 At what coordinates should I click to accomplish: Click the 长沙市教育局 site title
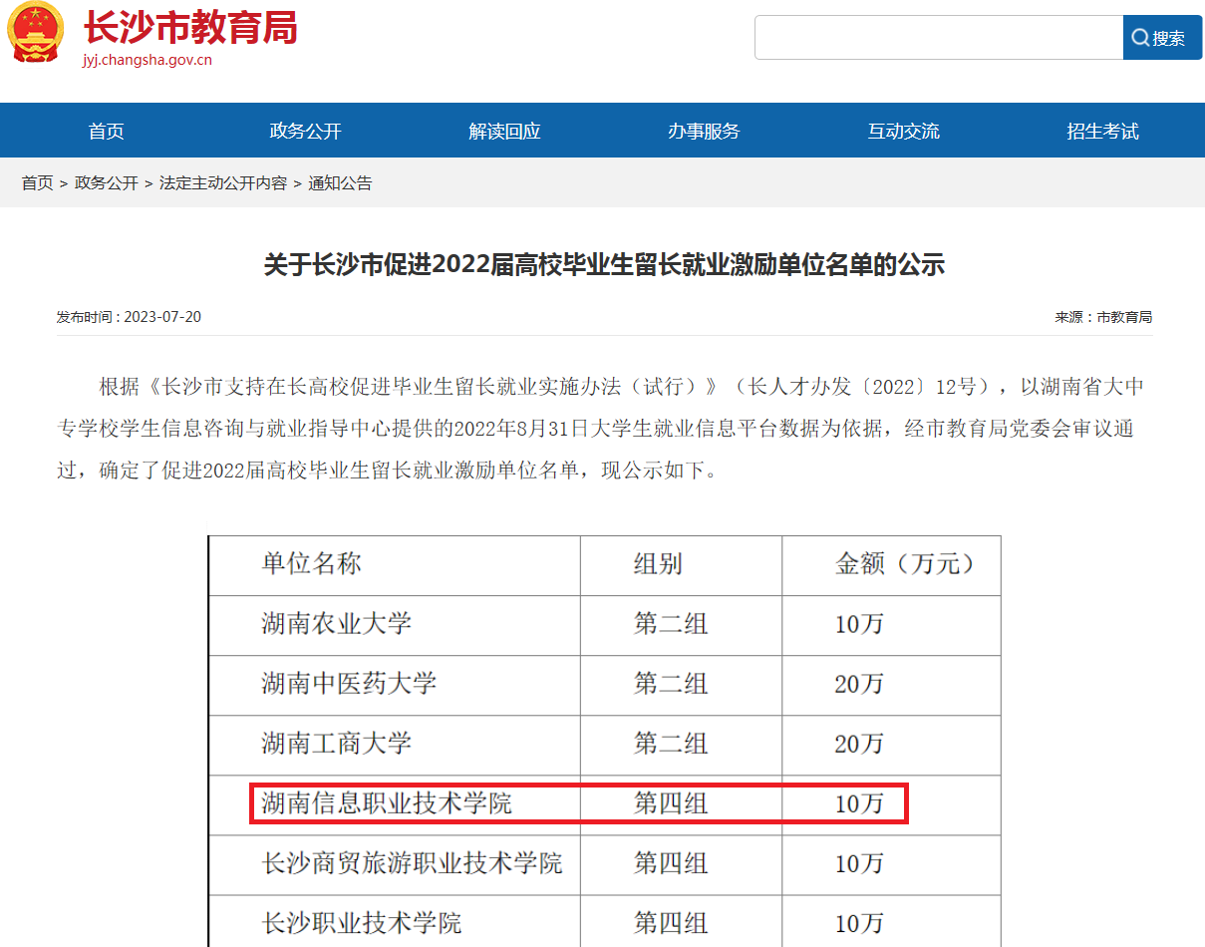pos(190,28)
